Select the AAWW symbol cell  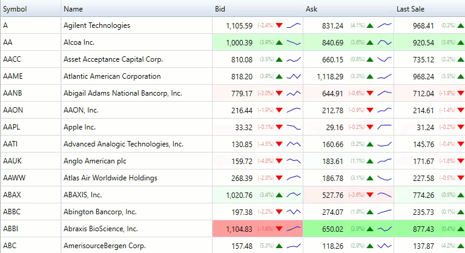[x=13, y=178]
